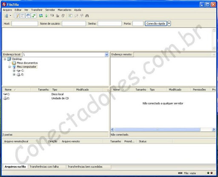The image size is (218, 177).
Task: Click message log scroll down arrow
Action: (x=214, y=48)
